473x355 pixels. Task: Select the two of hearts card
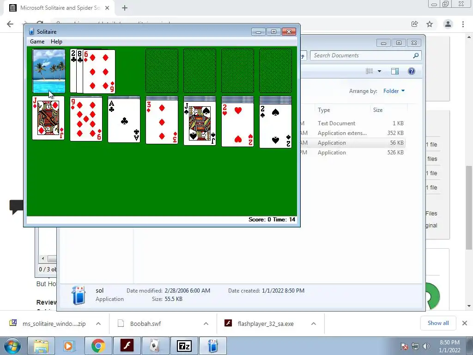pyautogui.click(x=238, y=125)
